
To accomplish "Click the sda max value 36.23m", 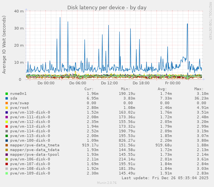I will (201, 98).
